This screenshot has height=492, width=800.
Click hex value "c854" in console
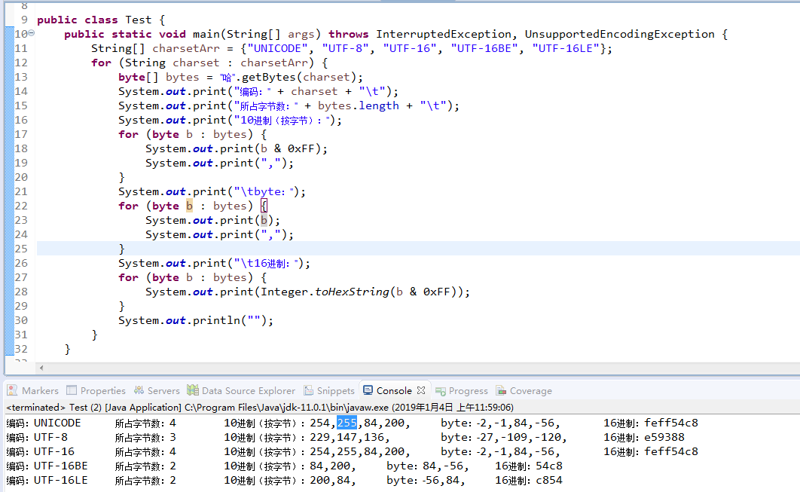(549, 480)
